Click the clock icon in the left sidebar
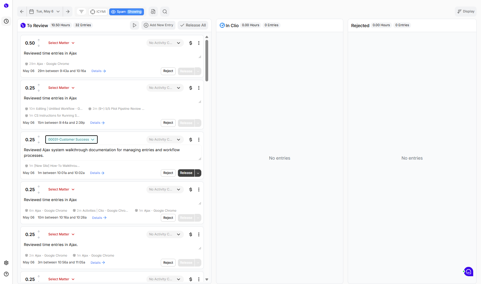 [6, 21]
